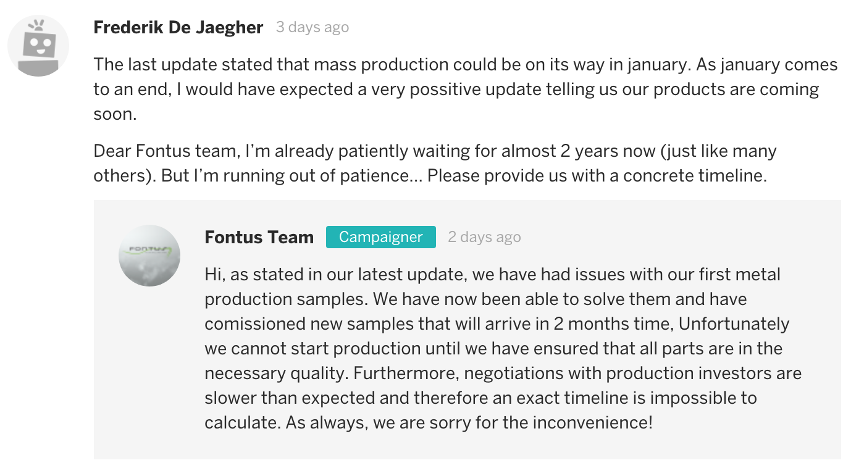851x468 pixels.
Task: Click the "2 days ago" reply timestamp
Action: (x=484, y=238)
